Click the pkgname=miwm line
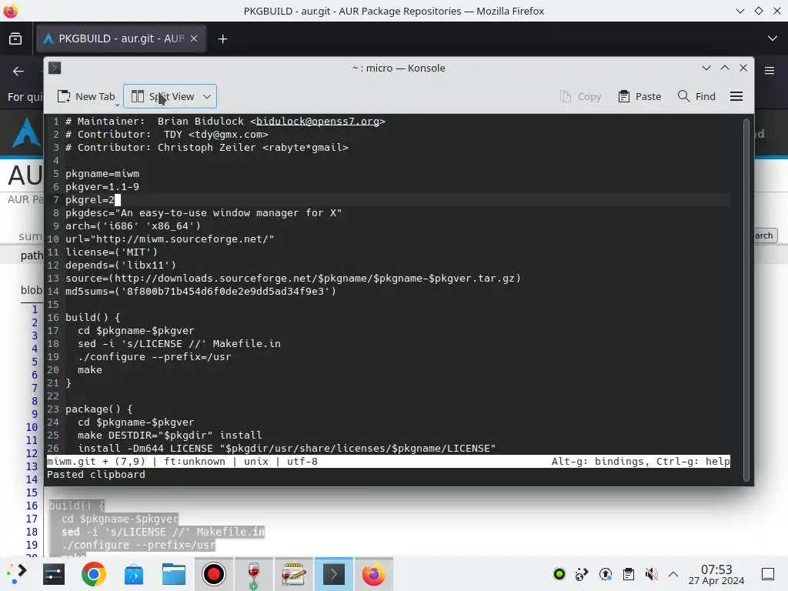This screenshot has width=788, height=591. point(102,173)
